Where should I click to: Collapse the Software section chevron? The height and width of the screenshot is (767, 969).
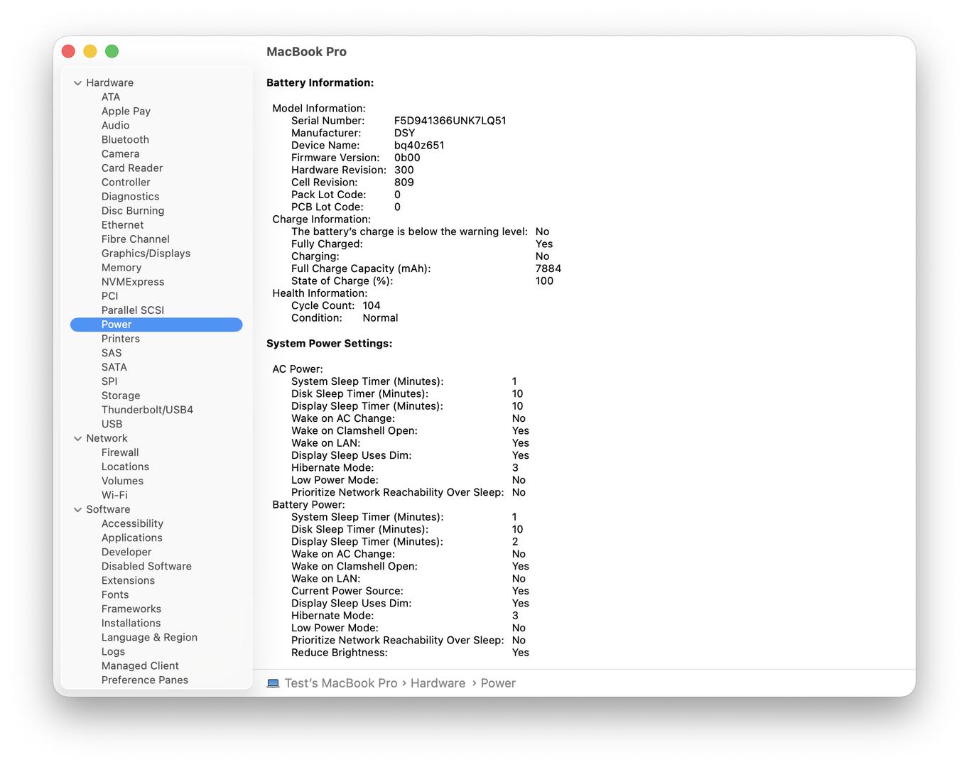(x=77, y=510)
